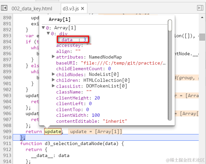
Task: Click line number 894 in gutter
Action: pos(7,42)
